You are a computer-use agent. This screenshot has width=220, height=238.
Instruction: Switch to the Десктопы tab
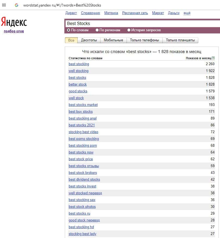tap(89, 40)
